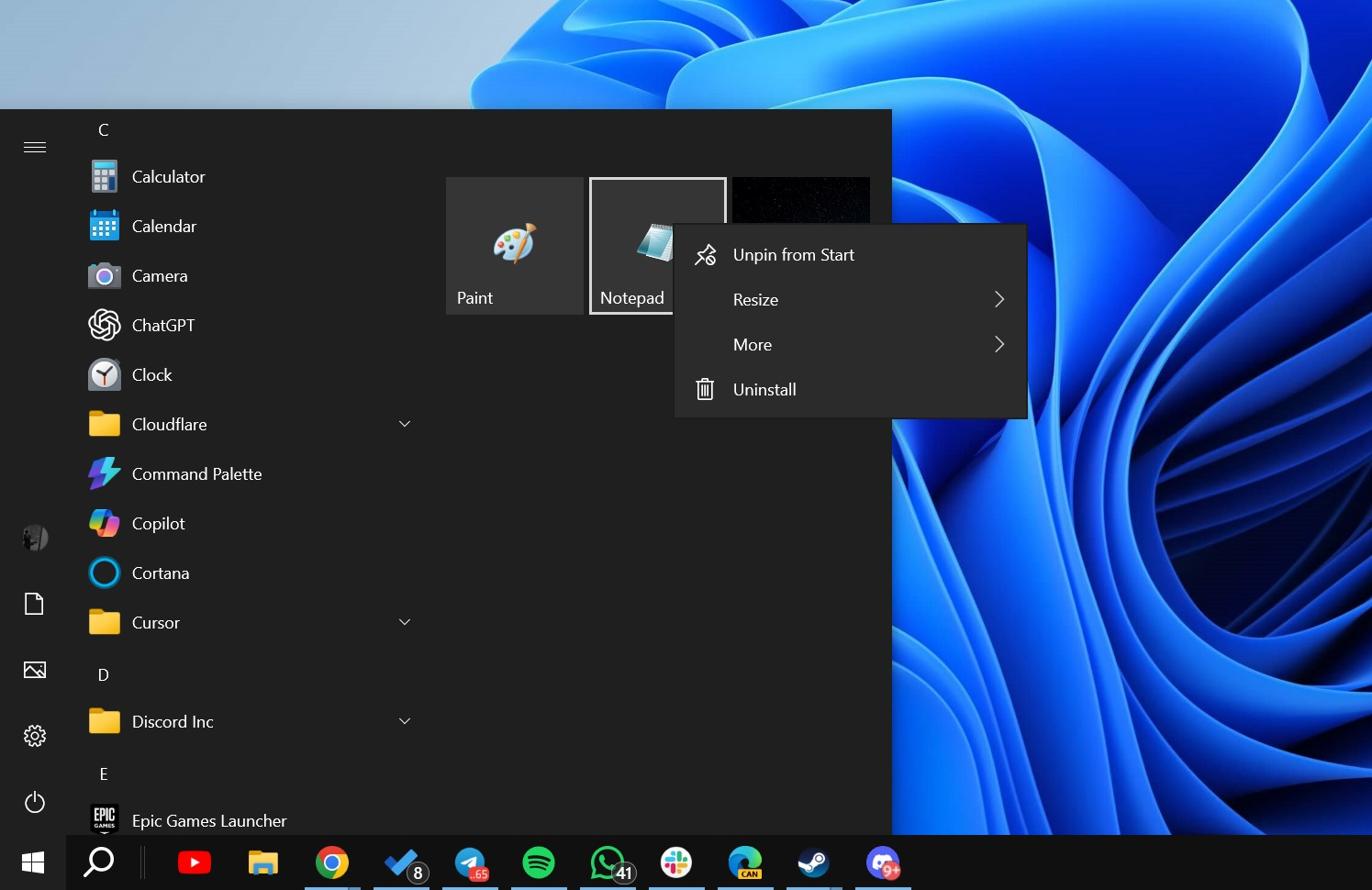Viewport: 1372px width, 890px height.
Task: Open Pictures from the Start sidebar
Action: pyautogui.click(x=34, y=670)
